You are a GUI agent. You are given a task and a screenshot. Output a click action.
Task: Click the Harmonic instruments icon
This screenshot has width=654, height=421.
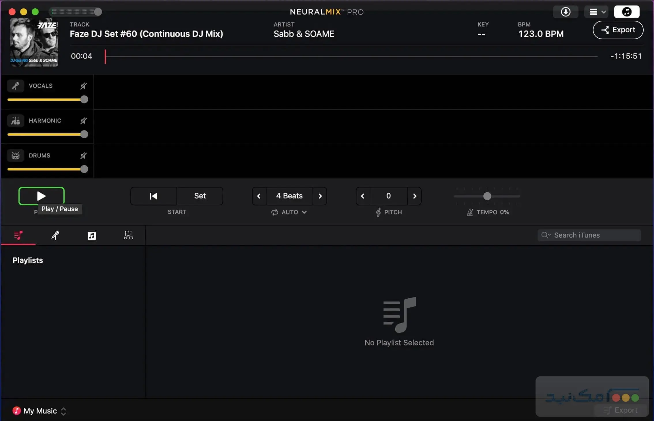[x=15, y=121]
